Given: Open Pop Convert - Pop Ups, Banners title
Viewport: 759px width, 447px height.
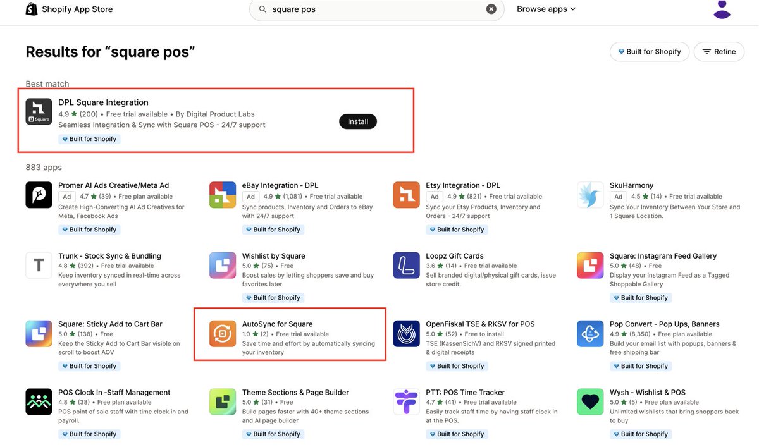Looking at the screenshot, I should coord(665,324).
